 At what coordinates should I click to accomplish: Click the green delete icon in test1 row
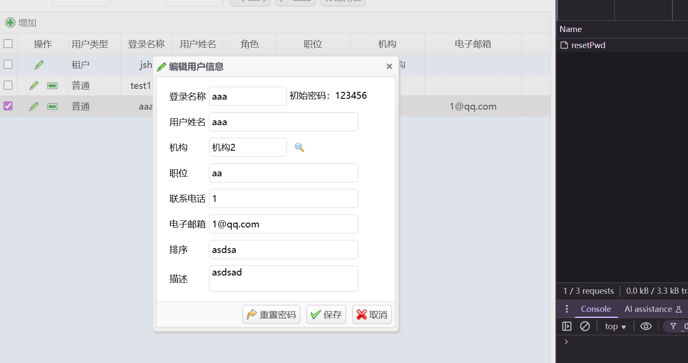52,85
